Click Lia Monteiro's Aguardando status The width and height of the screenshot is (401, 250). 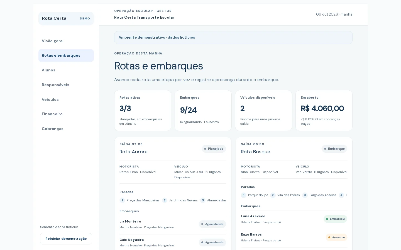click(x=212, y=224)
